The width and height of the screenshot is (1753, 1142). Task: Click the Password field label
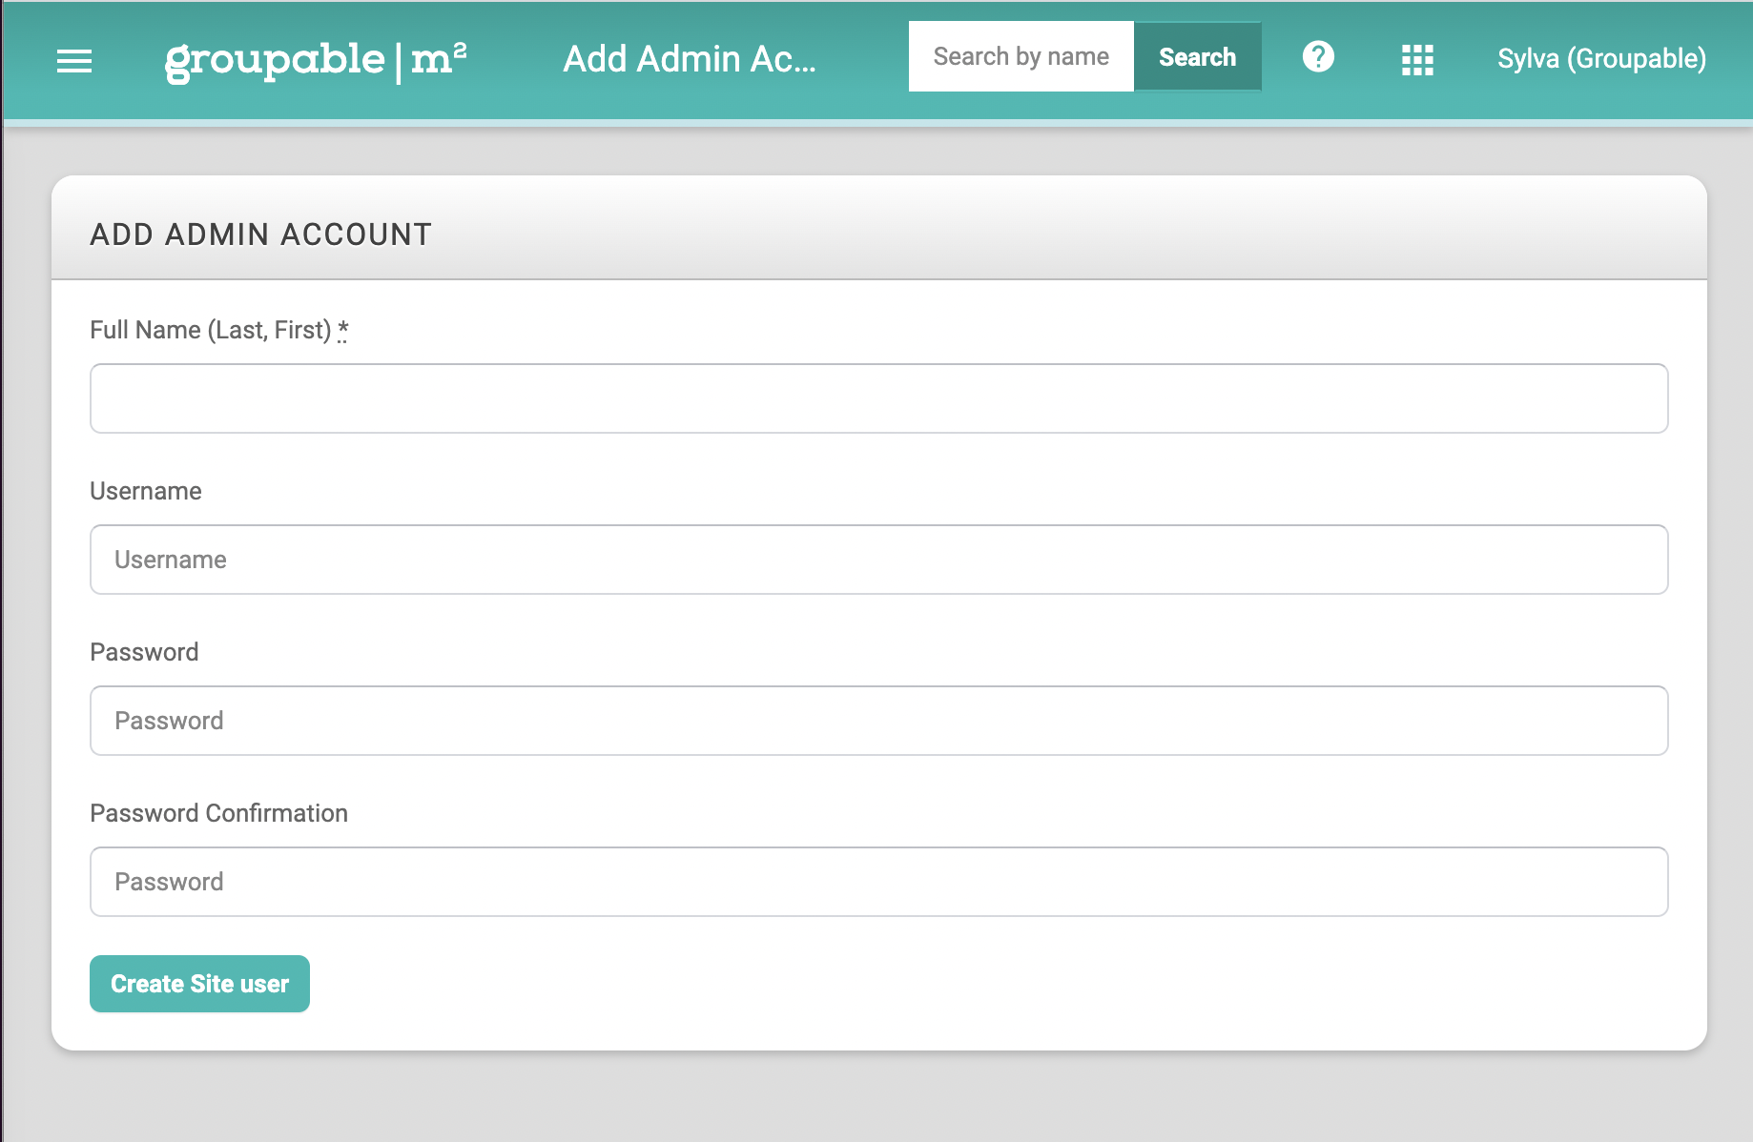[x=144, y=652]
